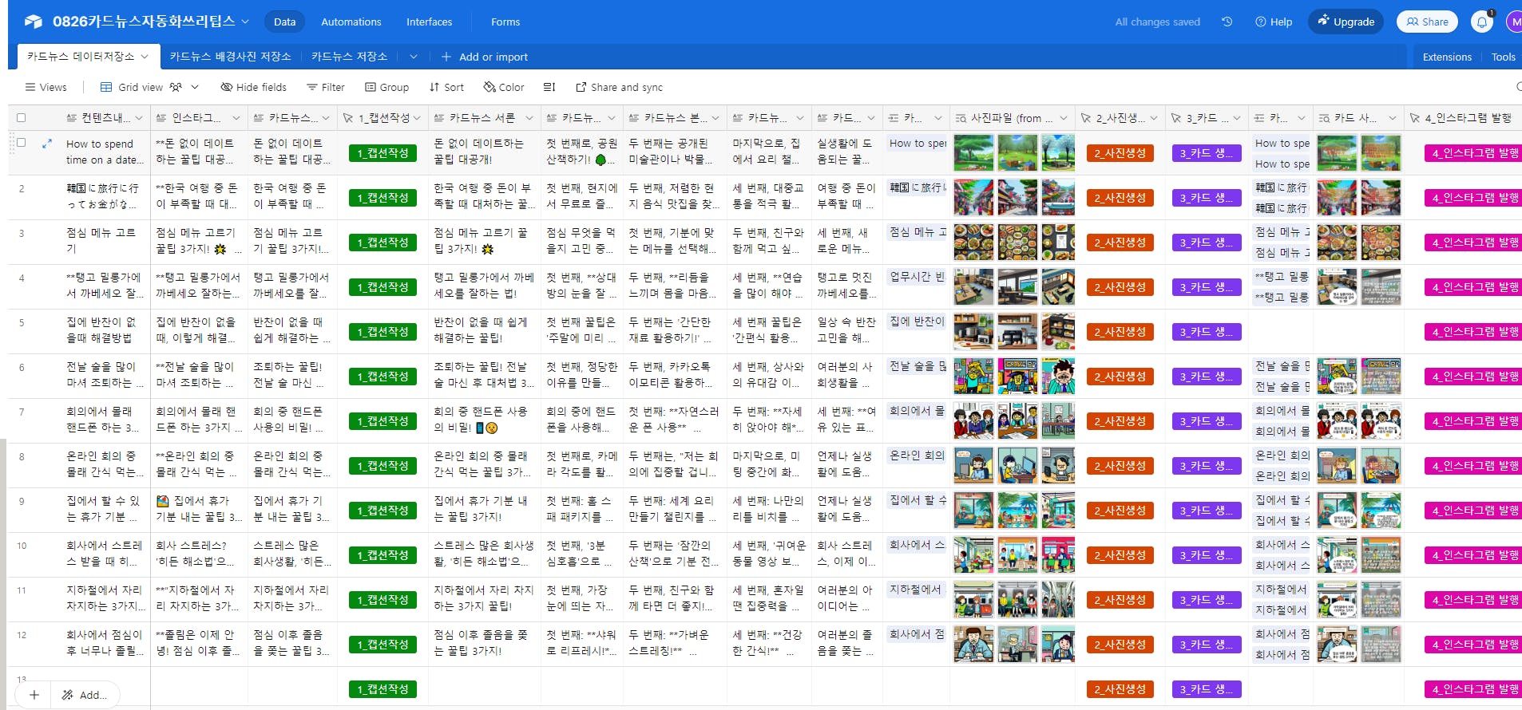This screenshot has height=710, width=1522.
Task: Expand the first record with the arrows icon
Action: click(47, 144)
